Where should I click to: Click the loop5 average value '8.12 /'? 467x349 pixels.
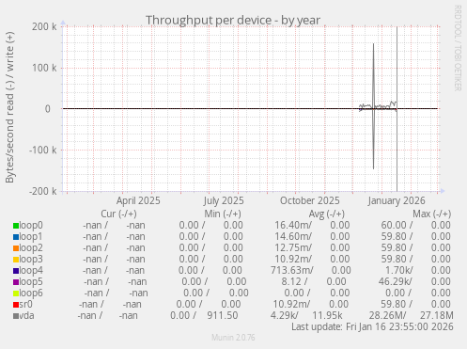tap(294, 281)
